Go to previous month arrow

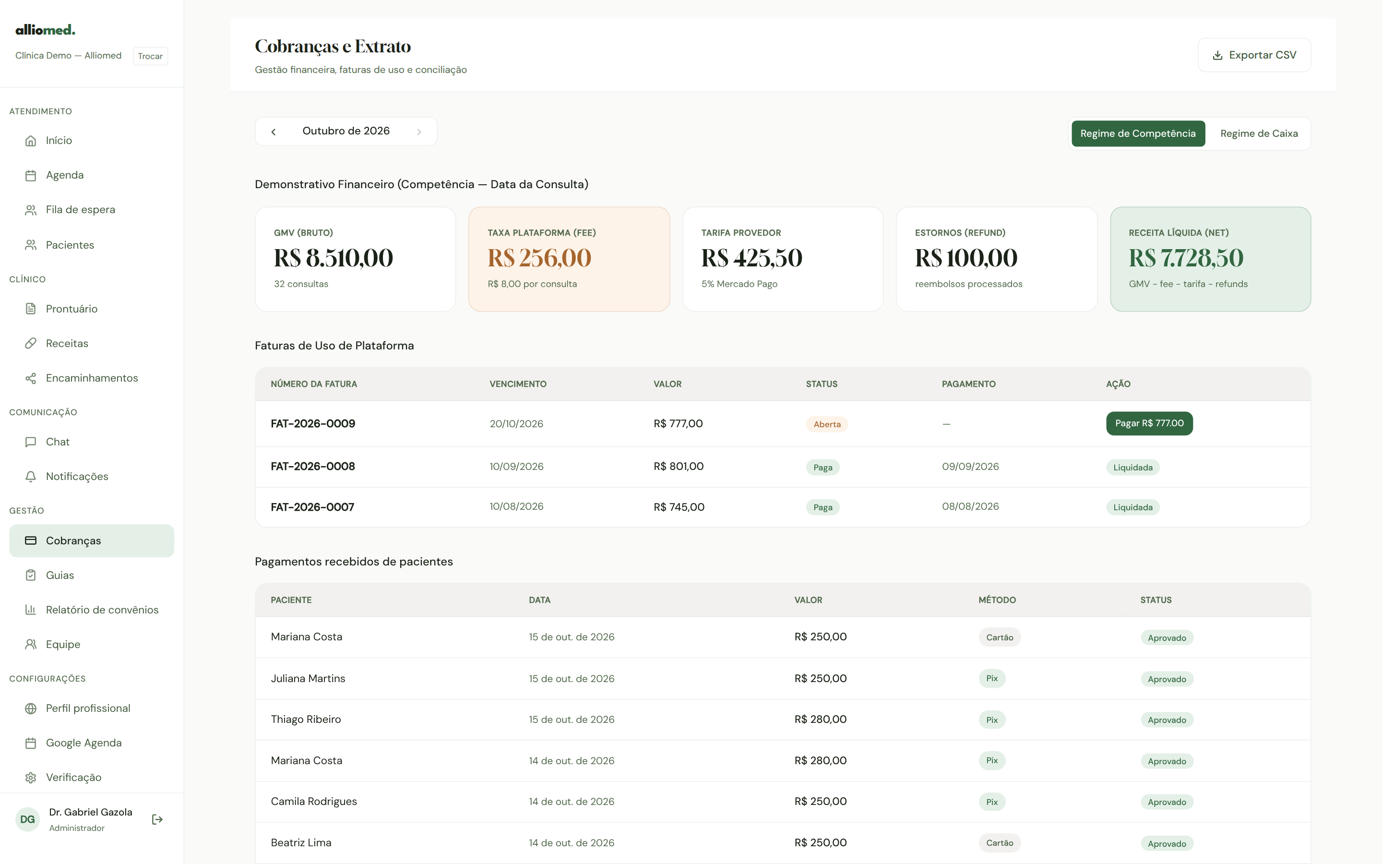274,132
